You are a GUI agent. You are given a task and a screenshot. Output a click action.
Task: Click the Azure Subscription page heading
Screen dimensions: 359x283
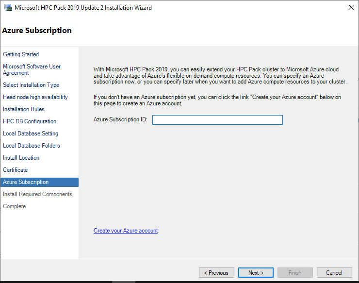[x=37, y=31]
